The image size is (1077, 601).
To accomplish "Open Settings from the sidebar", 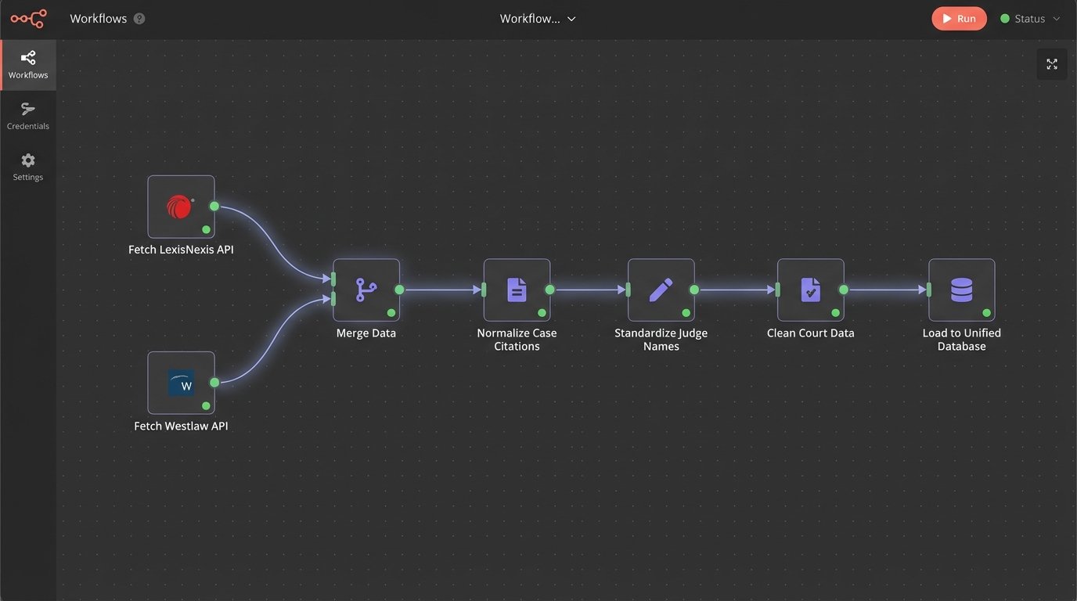I will pyautogui.click(x=28, y=167).
